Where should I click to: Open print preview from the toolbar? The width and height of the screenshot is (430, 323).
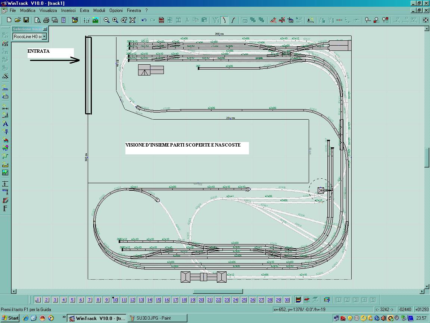coord(37,20)
